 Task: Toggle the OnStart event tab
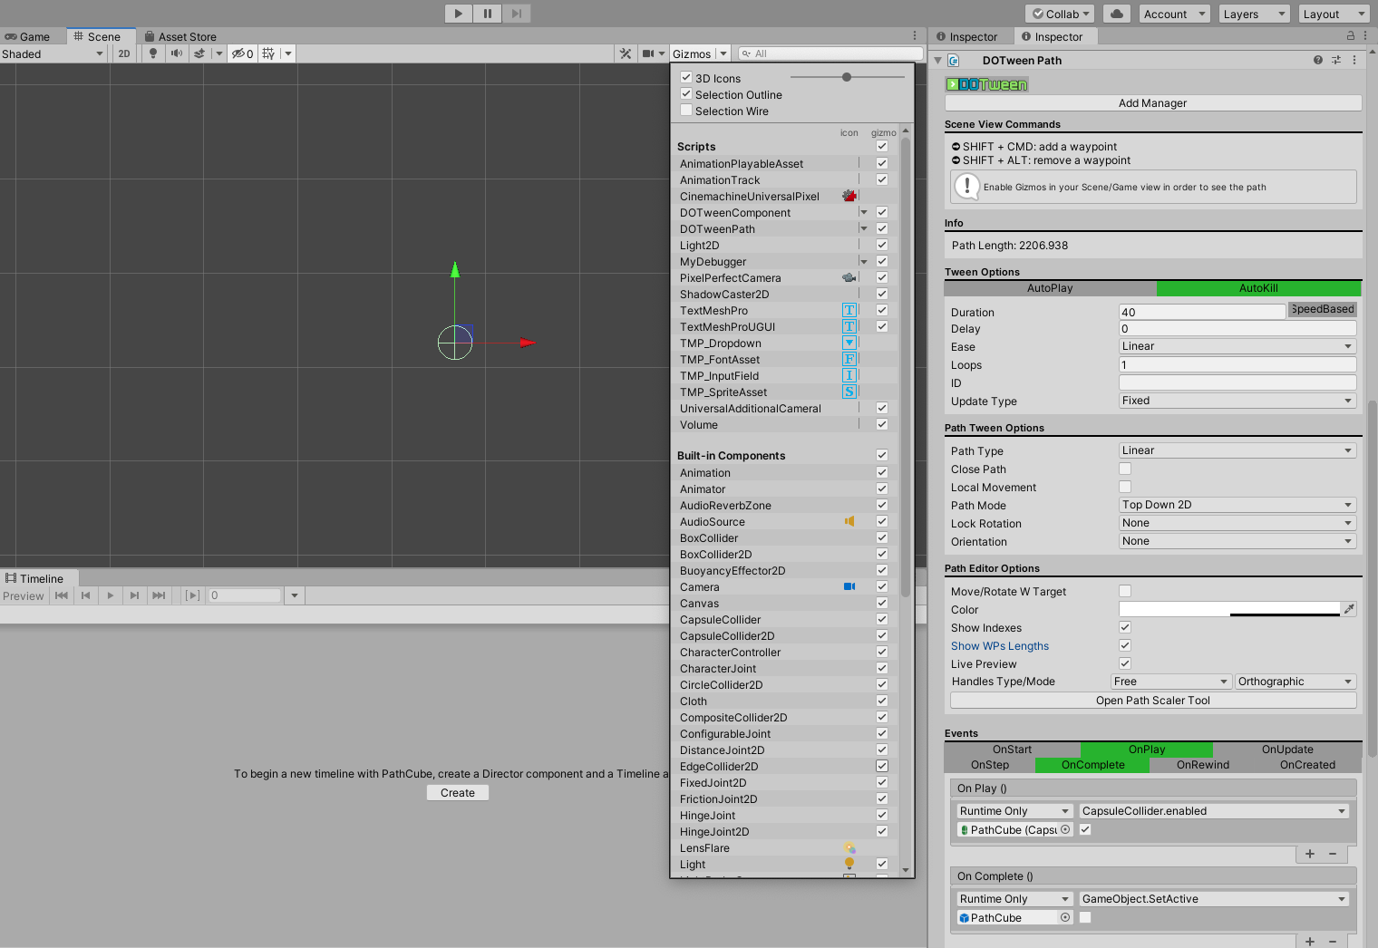click(x=1012, y=750)
